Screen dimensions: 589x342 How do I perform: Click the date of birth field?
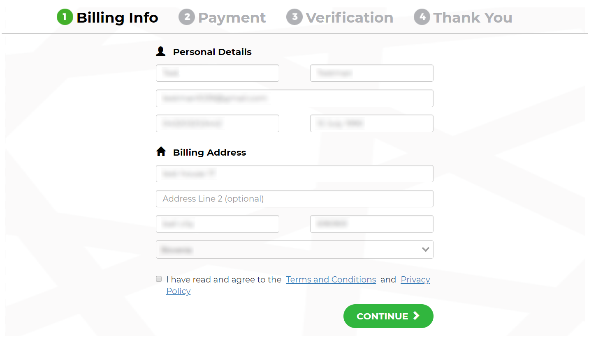tap(372, 124)
